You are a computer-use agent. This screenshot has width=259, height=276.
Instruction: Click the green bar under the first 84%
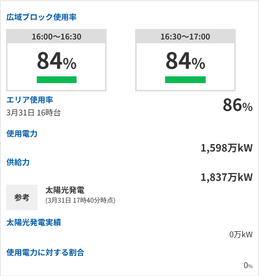(x=57, y=80)
